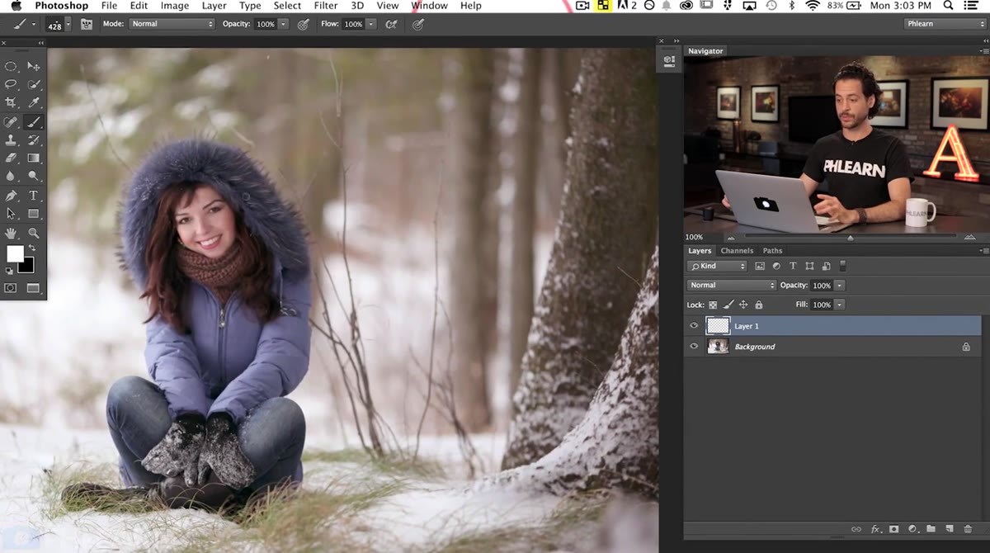This screenshot has height=553, width=990.
Task: Select the Quick Selection tool
Action: pos(34,84)
